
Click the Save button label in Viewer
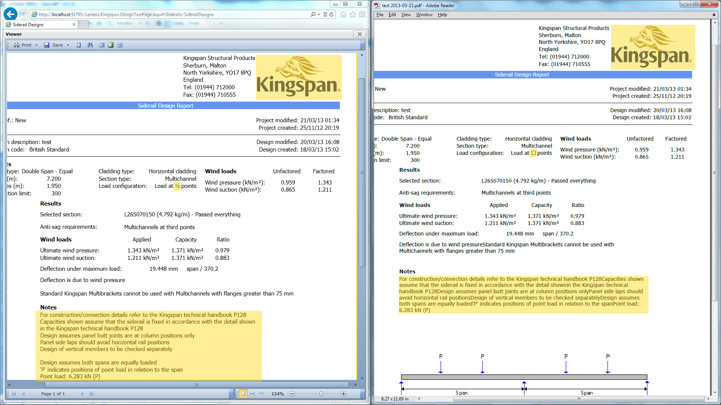[57, 45]
